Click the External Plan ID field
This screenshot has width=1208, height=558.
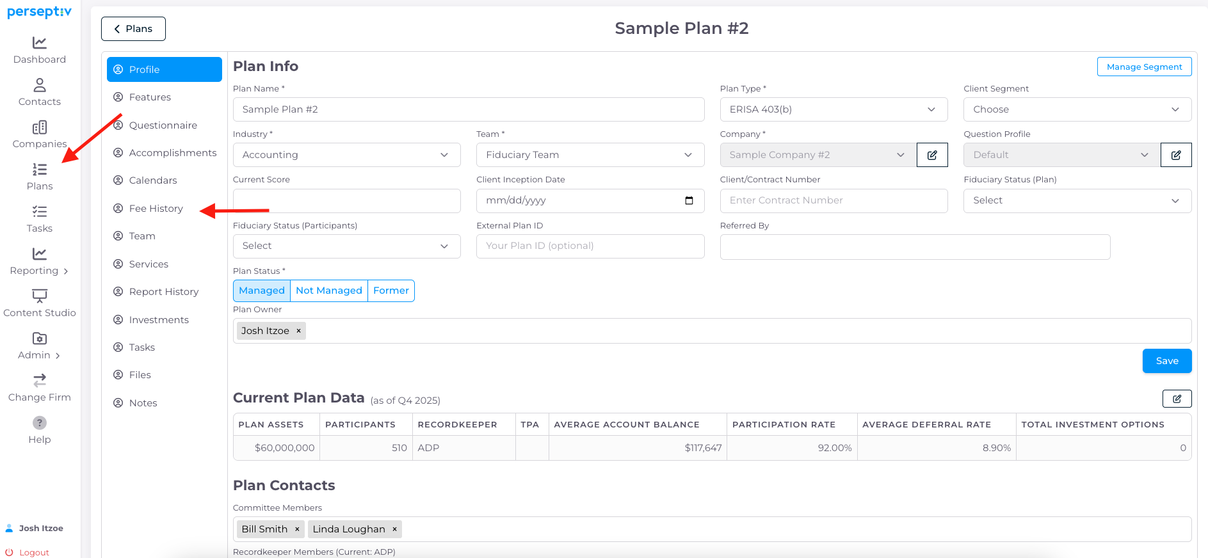pos(590,246)
